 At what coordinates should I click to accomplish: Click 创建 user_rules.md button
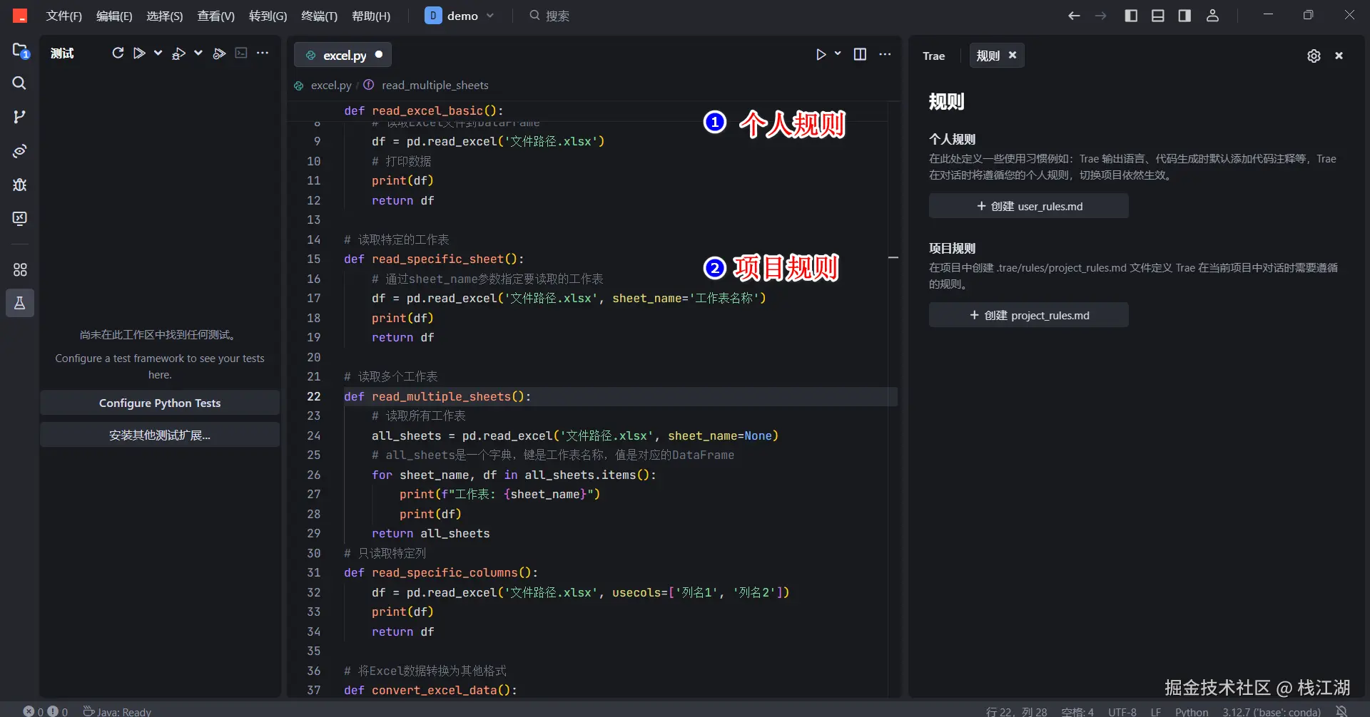point(1028,206)
